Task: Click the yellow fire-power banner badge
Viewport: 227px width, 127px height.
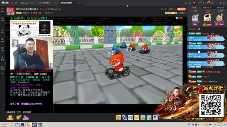Action: pyautogui.click(x=171, y=13)
